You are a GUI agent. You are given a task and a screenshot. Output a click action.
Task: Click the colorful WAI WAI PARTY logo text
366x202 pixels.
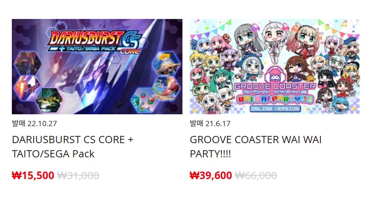click(x=275, y=99)
